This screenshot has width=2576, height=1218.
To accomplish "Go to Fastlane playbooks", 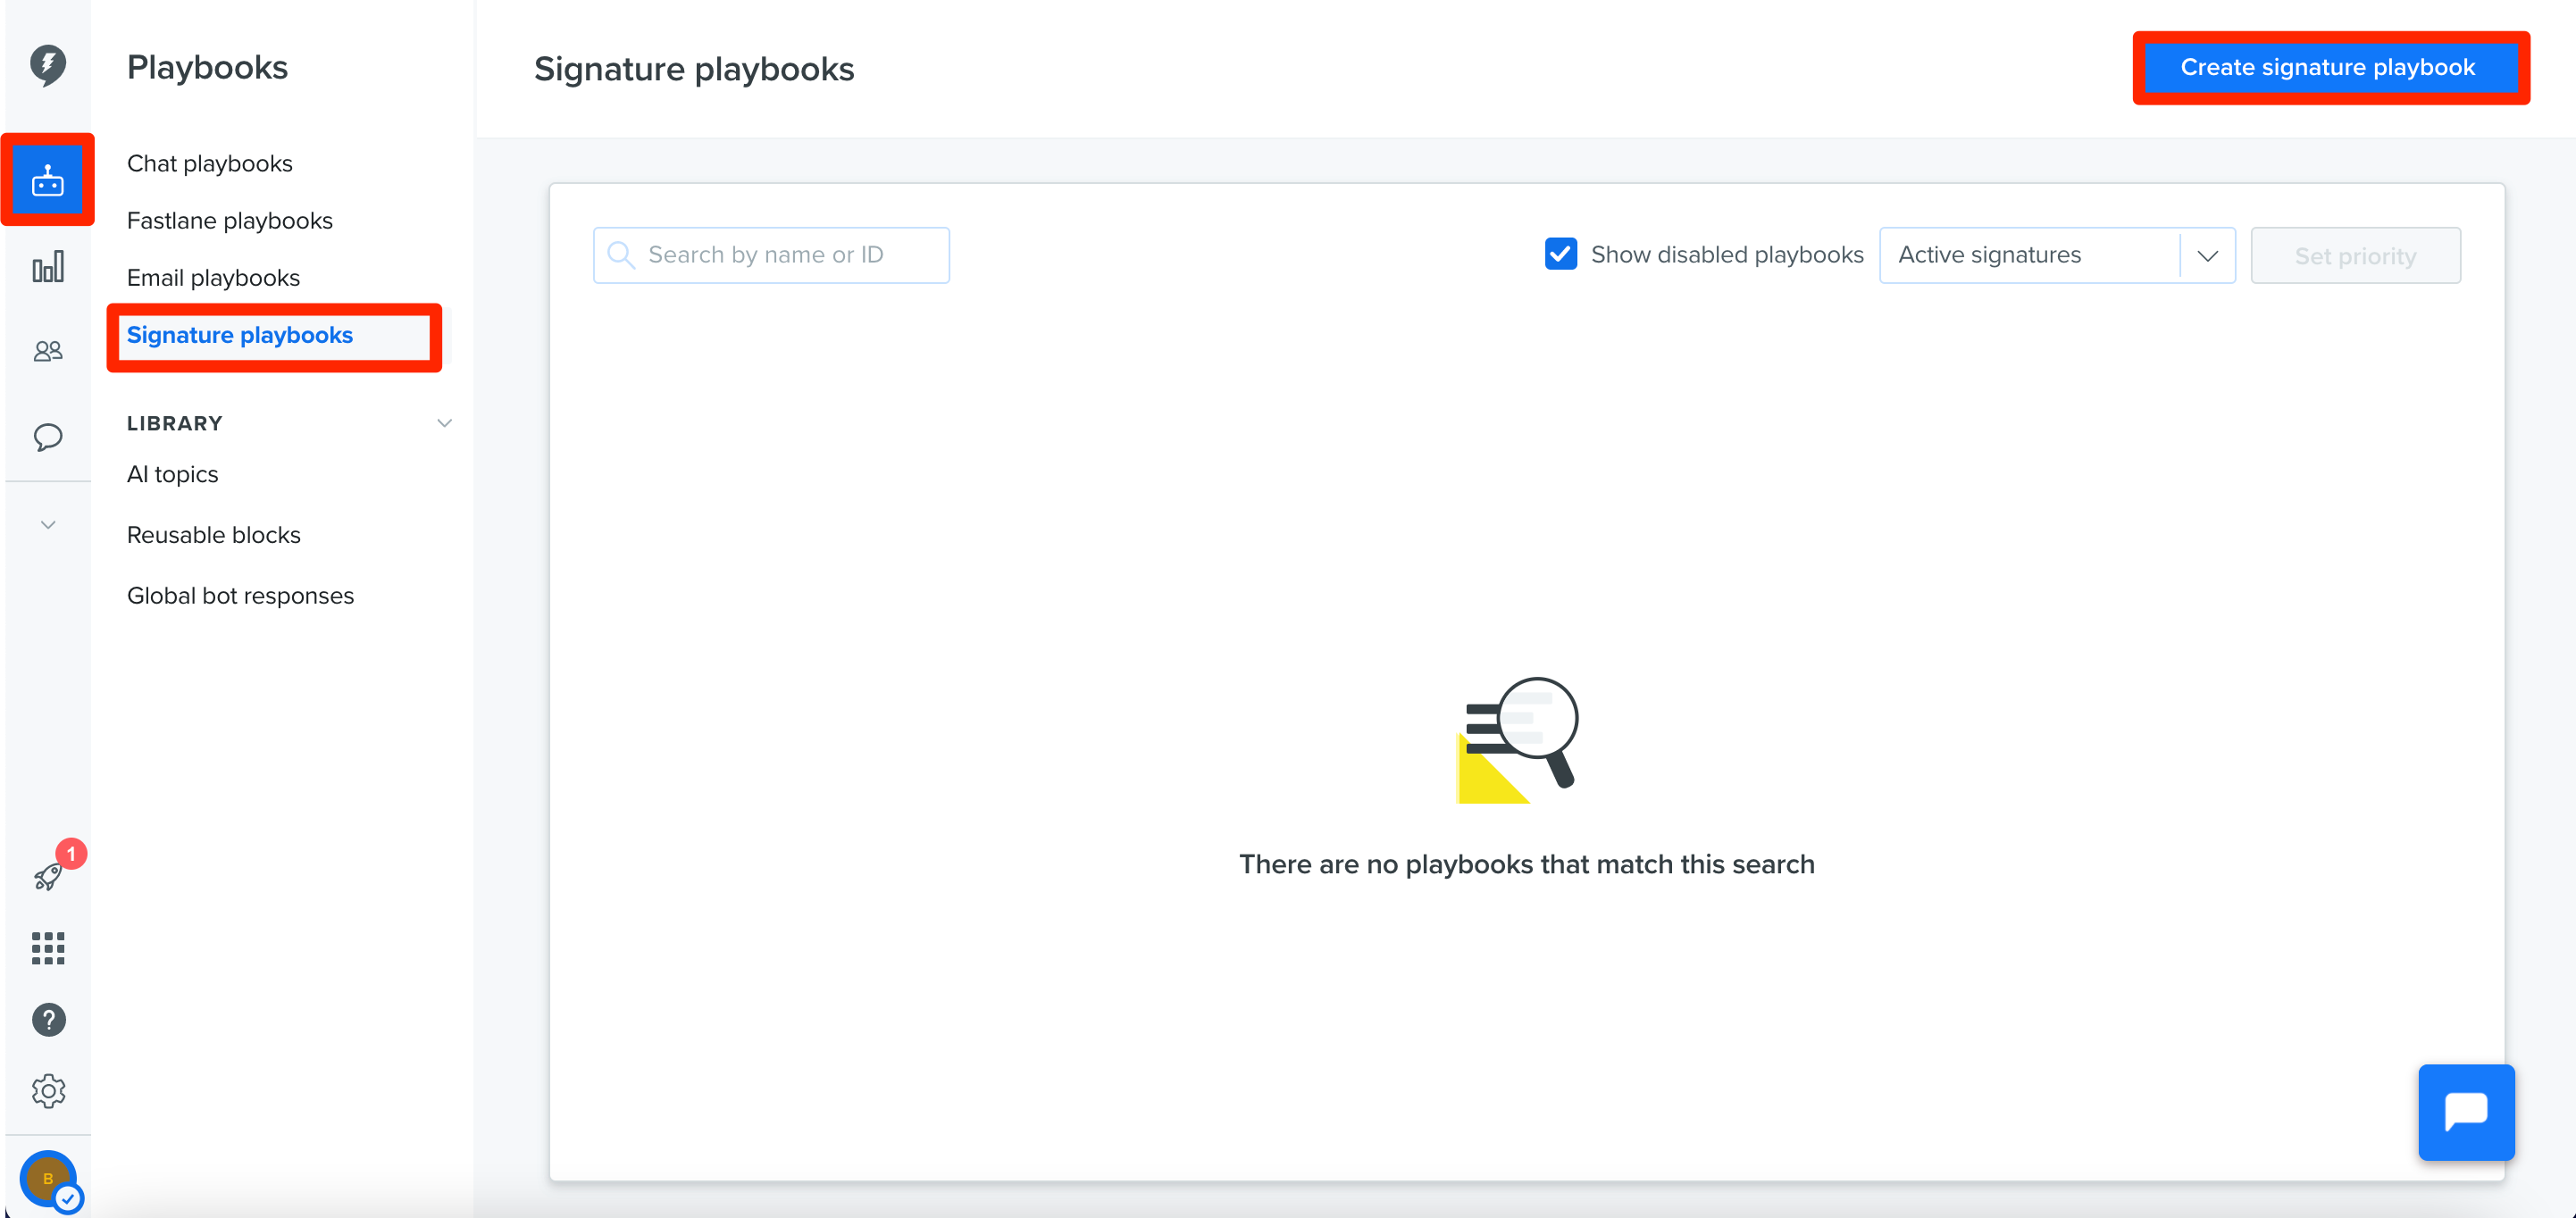I will 230,220.
